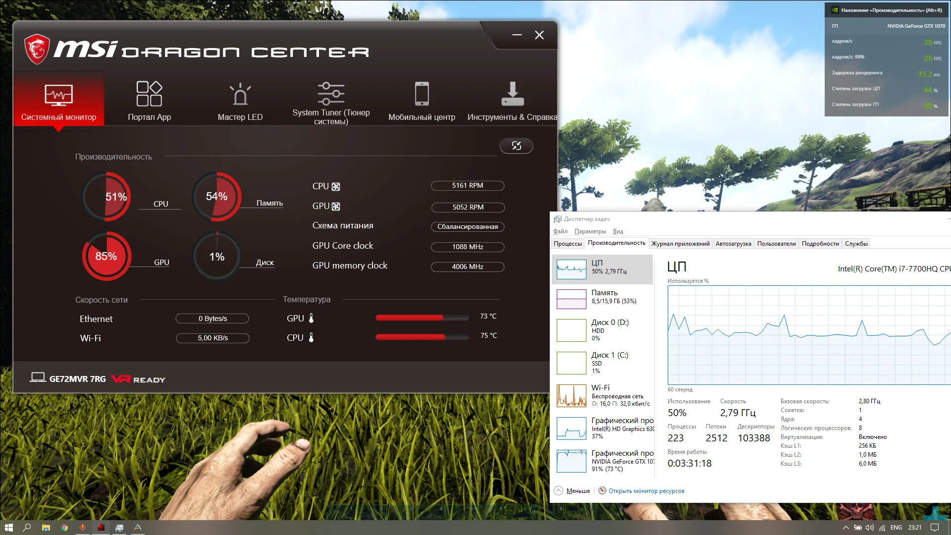
Task: Click the refresh button in the Performance (Производительность) section
Action: coord(516,146)
